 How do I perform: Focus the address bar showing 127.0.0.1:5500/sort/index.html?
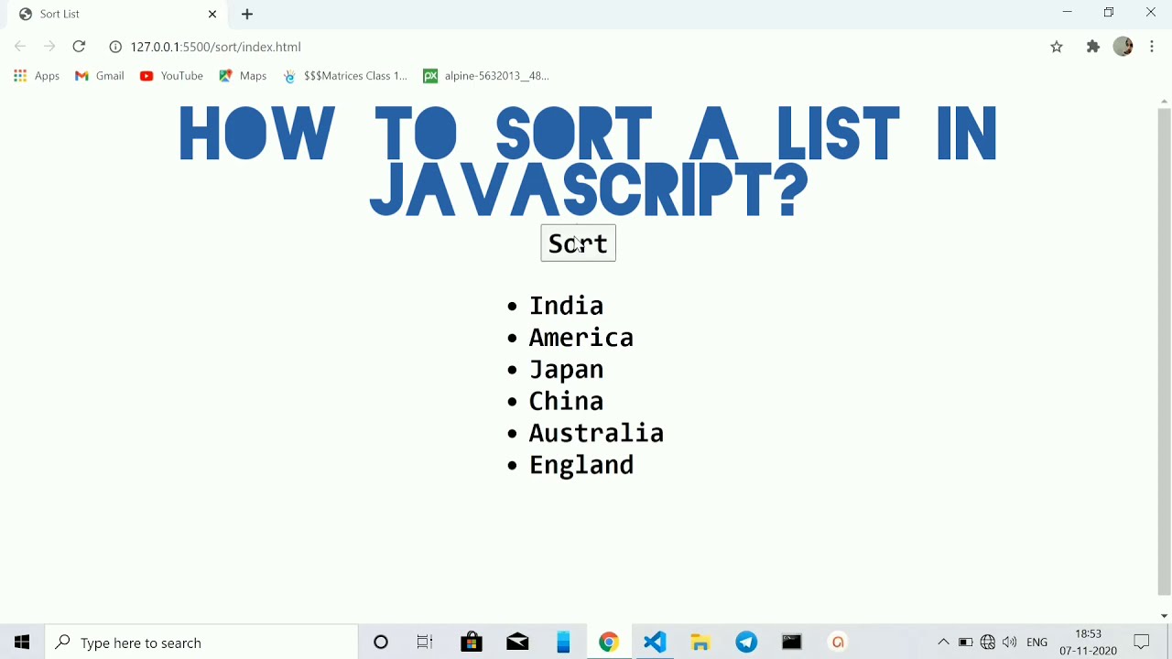(577, 47)
